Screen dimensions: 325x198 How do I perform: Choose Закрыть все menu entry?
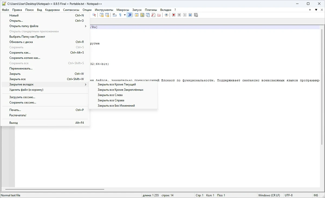(45, 79)
